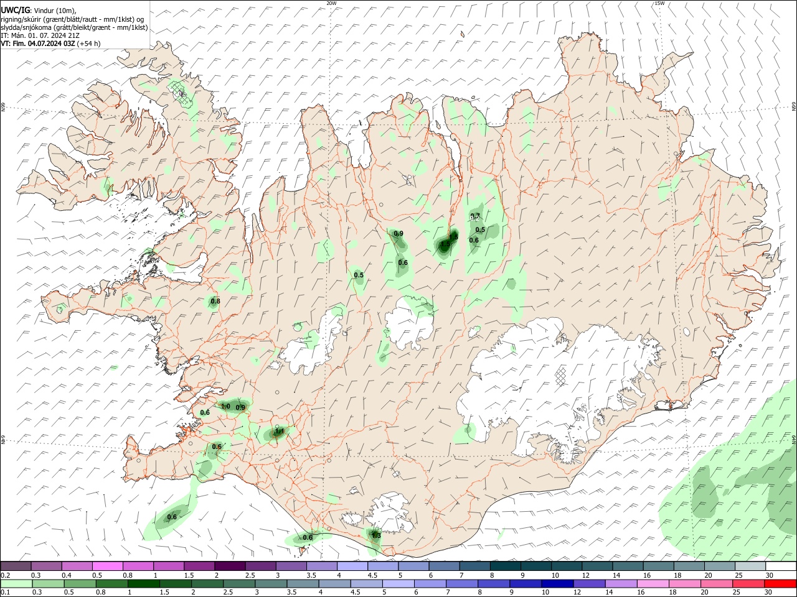Click the 0.7 precipitation value in the north

(475, 216)
